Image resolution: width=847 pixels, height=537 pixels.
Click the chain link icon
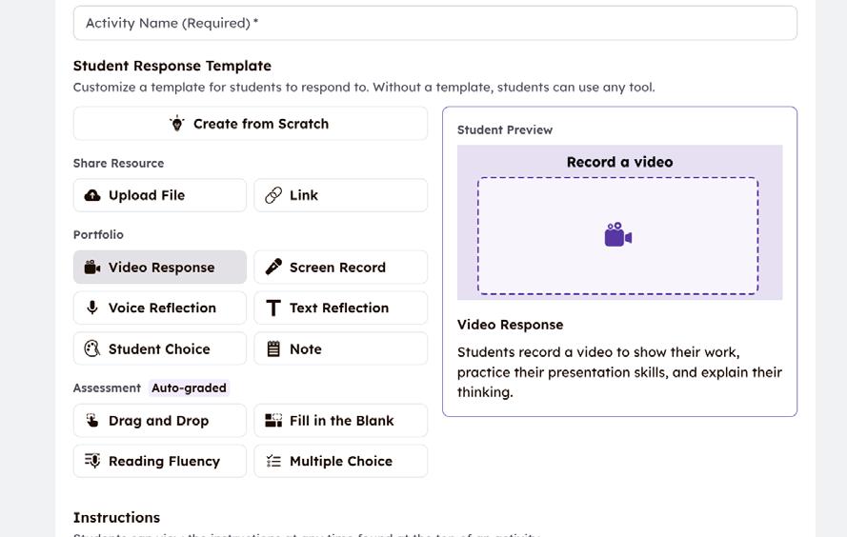pos(273,195)
